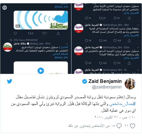Screen dimensions: 142x136
Task: Open the #جمال_خاشقجي hashtag link
Action: coord(122,104)
